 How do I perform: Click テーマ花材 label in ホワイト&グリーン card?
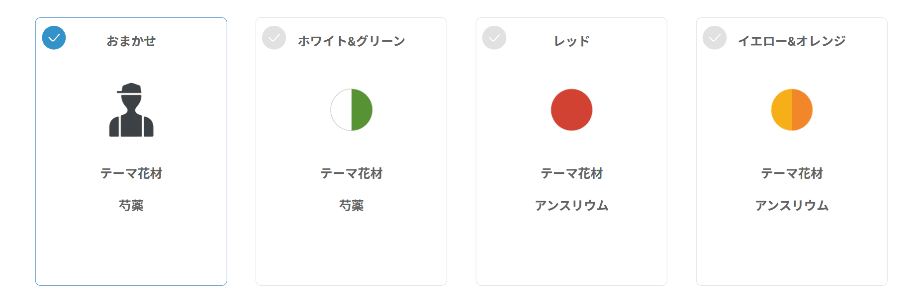(352, 173)
